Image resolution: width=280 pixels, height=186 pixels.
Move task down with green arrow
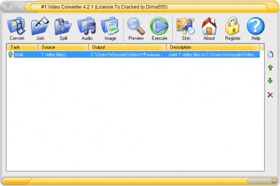pyautogui.click(x=270, y=80)
